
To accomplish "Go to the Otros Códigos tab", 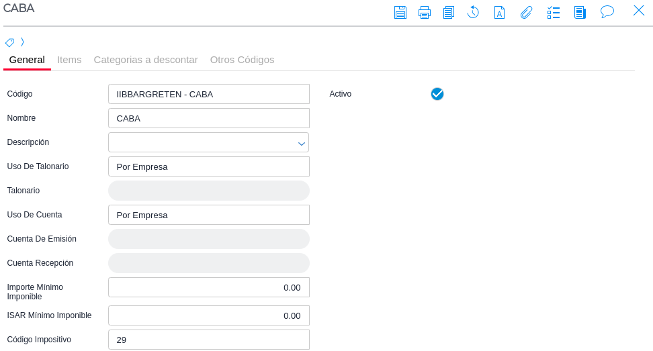I will 242,60.
